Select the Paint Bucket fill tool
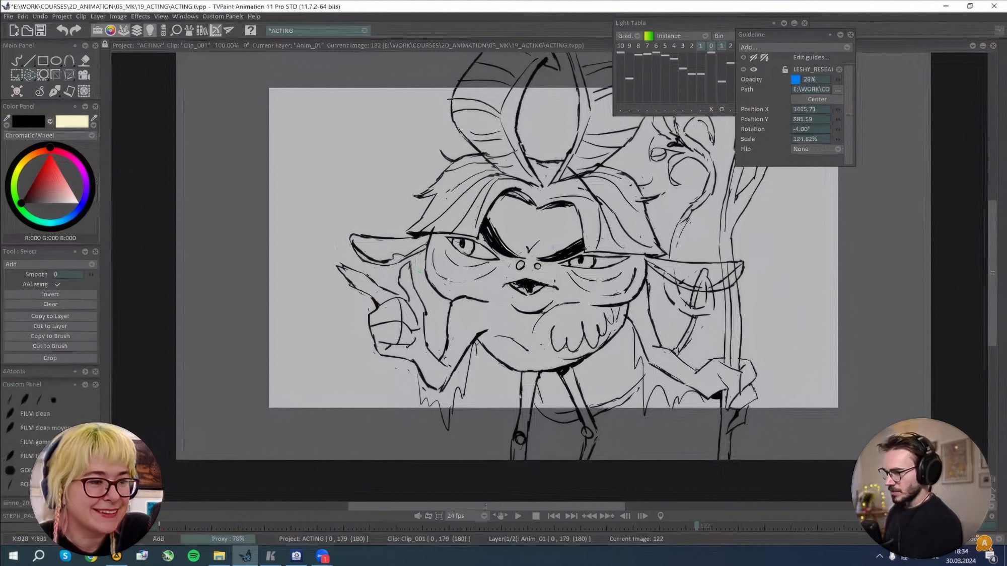The image size is (1007, 566). click(84, 59)
